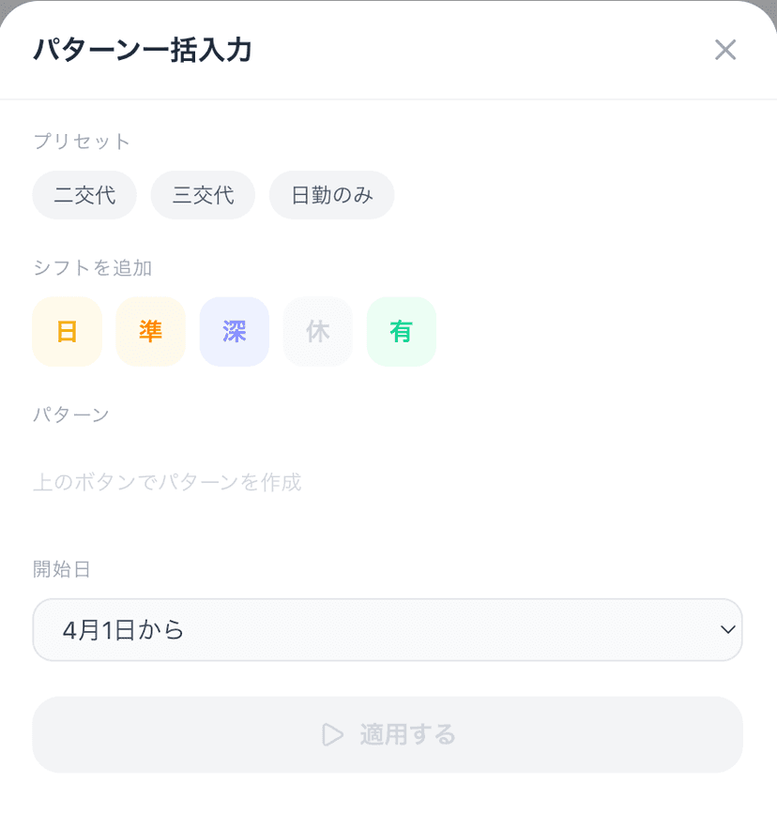
Task: Select the 二交代 preset
Action: (x=84, y=195)
